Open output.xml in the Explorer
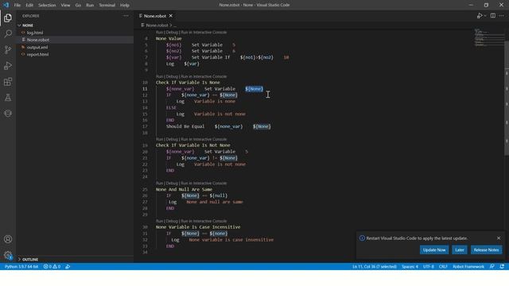 tap(37, 47)
